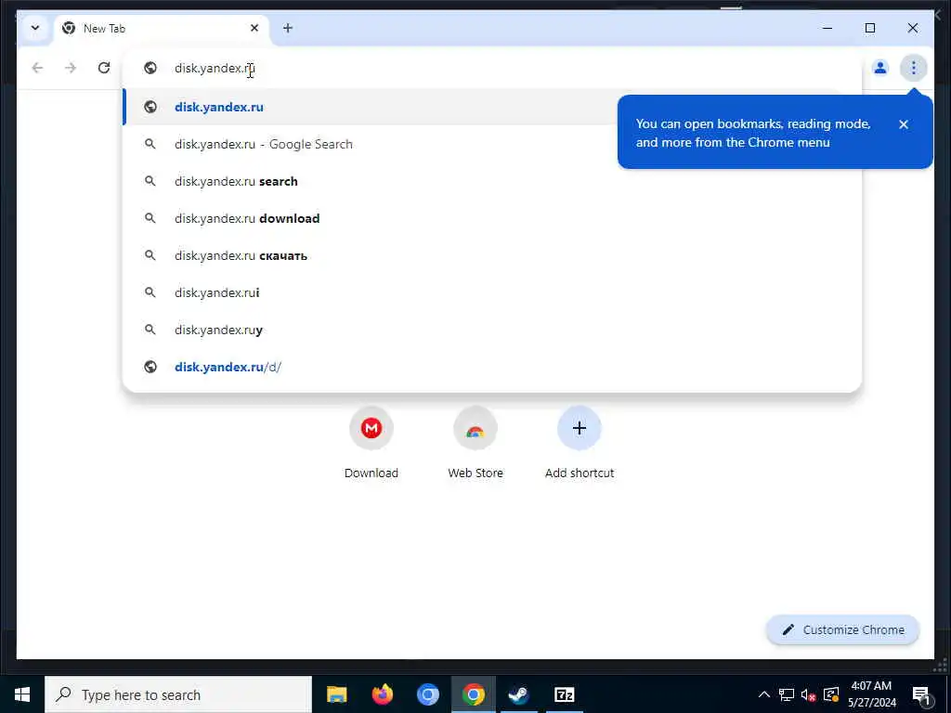Select the New Tab browser tab
This screenshot has width=951, height=713.
pyautogui.click(x=163, y=29)
